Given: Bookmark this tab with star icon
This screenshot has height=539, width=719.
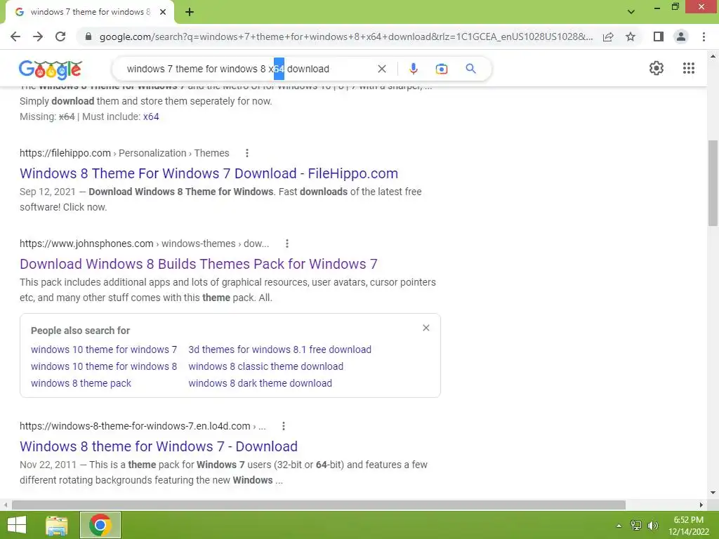Looking at the screenshot, I should point(631,36).
